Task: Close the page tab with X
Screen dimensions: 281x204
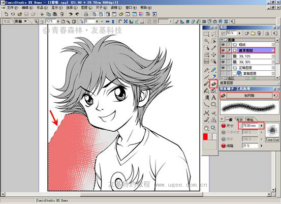Action: point(25,21)
